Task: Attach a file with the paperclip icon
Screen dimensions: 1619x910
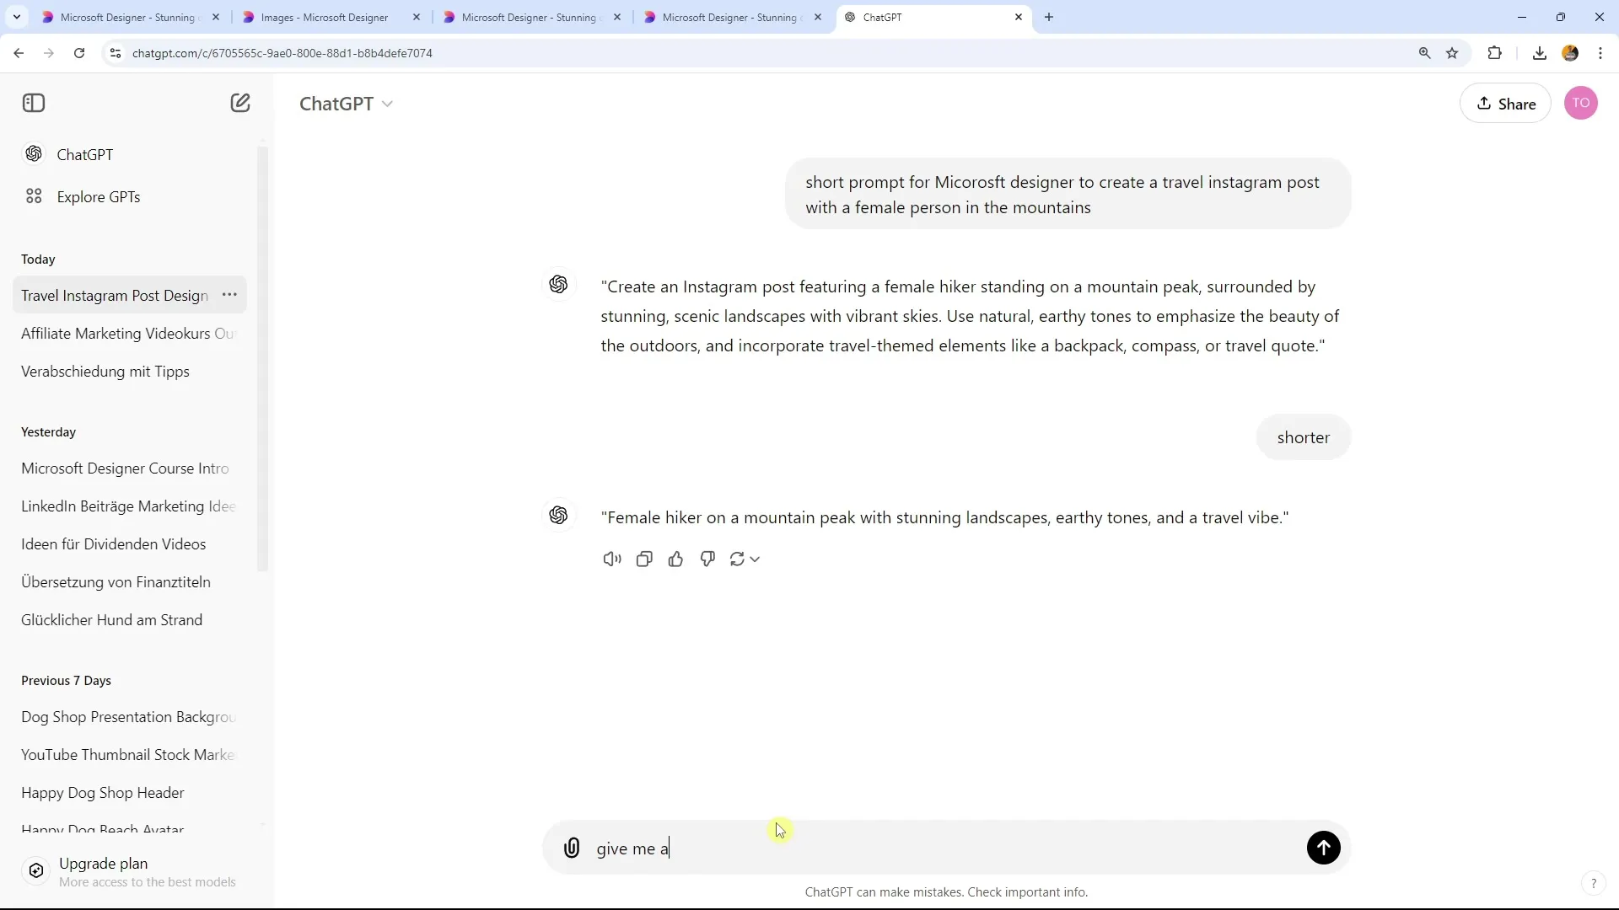Action: 572,848
